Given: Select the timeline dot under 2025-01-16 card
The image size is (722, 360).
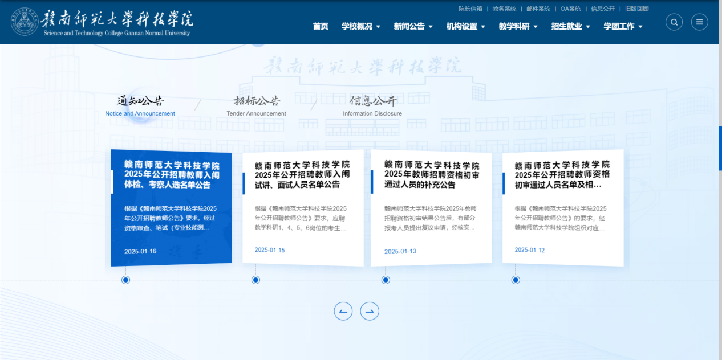Looking at the screenshot, I should [x=125, y=280].
